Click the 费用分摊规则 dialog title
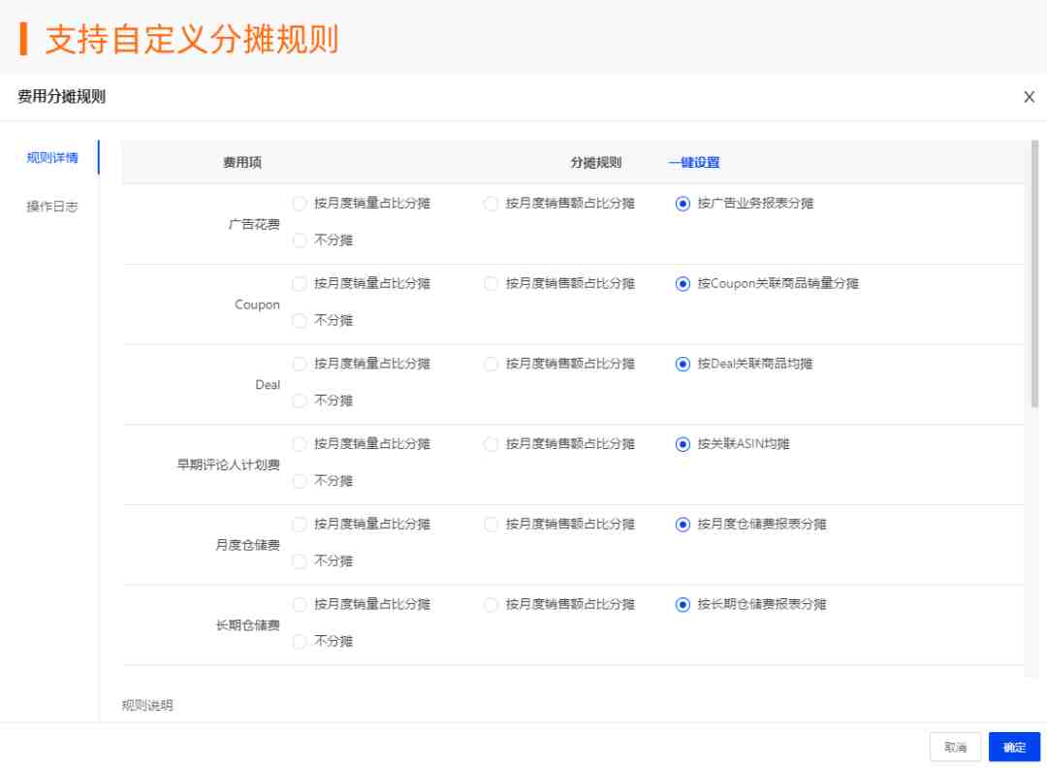1047x768 pixels. tap(61, 96)
